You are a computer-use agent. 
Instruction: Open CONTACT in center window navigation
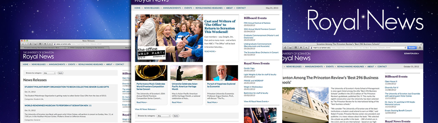[x=241, y=8]
